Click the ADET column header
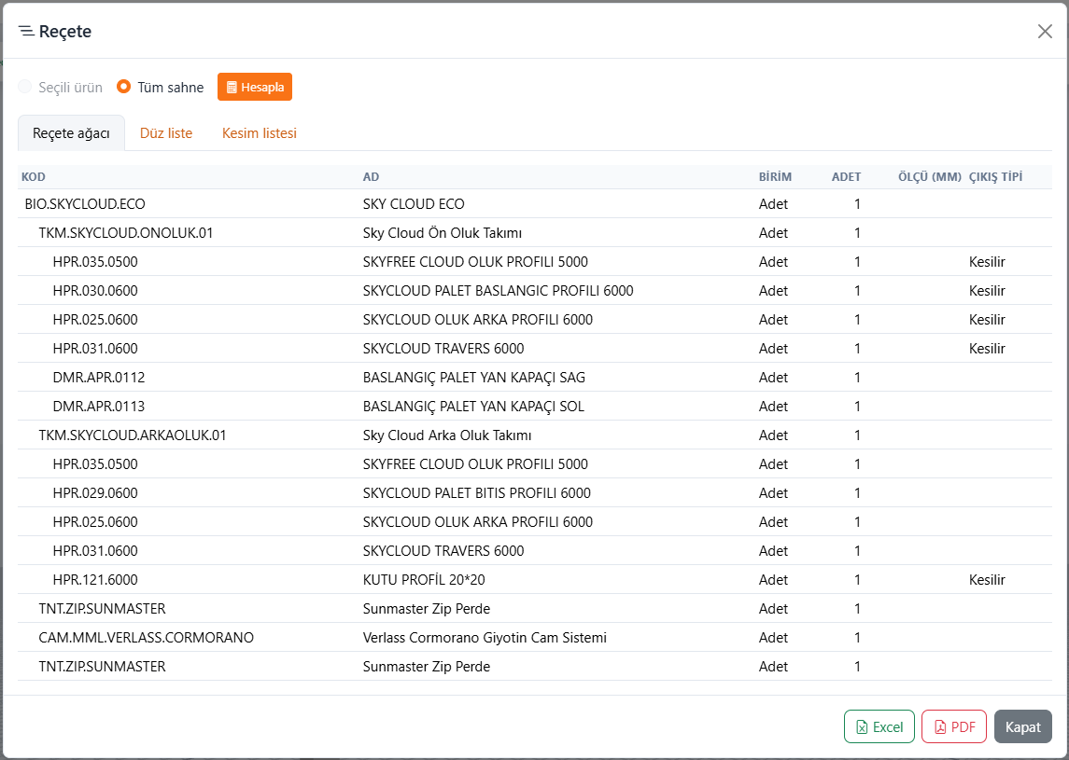The width and height of the screenshot is (1069, 760). (846, 177)
